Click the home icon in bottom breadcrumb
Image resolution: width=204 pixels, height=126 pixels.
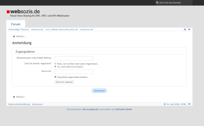14,97
